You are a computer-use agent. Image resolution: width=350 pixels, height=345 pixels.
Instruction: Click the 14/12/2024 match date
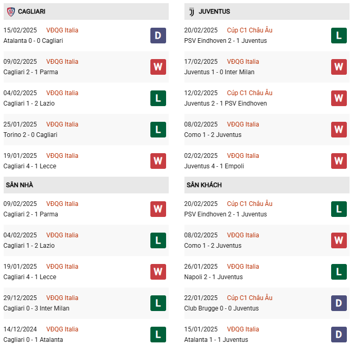pyautogui.click(x=20, y=329)
